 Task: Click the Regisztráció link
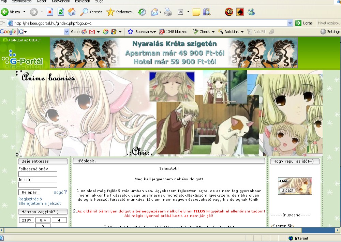[30, 199]
